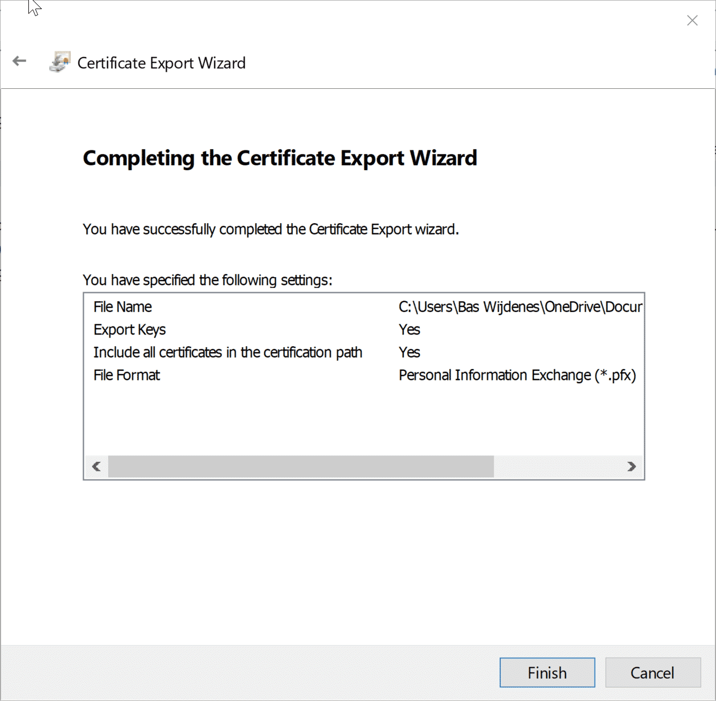The width and height of the screenshot is (716, 701).
Task: Click the back arrow to return
Action: click(x=19, y=60)
